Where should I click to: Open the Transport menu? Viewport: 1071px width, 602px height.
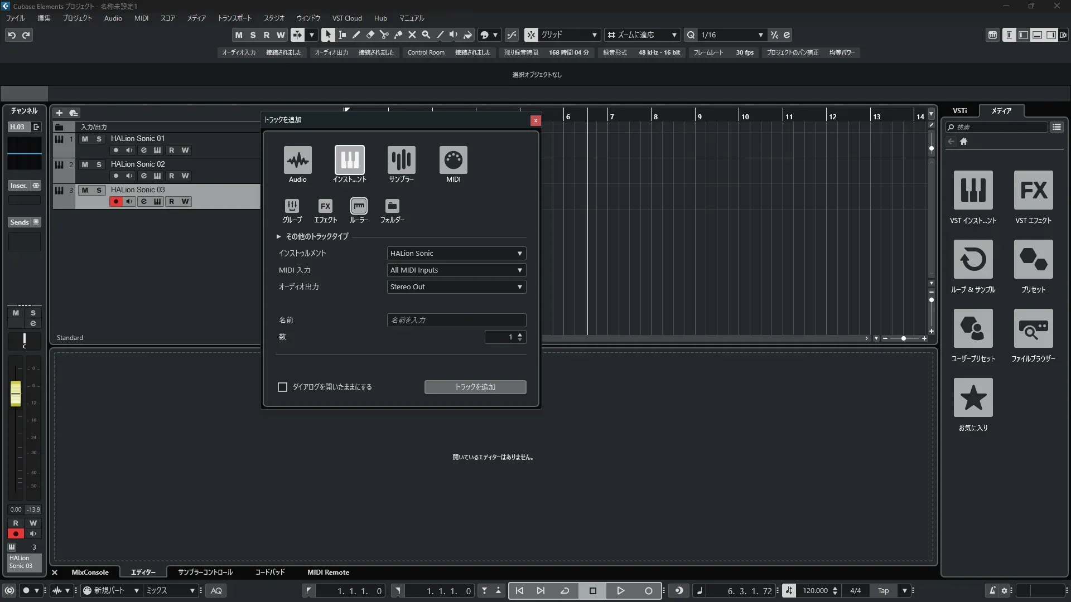pyautogui.click(x=234, y=18)
